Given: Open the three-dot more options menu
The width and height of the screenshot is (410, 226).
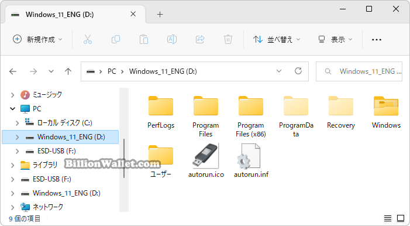Looking at the screenshot, I should click(x=376, y=40).
